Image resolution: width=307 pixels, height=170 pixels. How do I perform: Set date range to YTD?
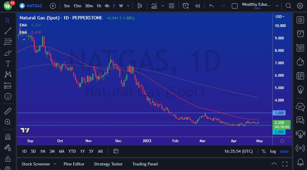tap(72, 151)
